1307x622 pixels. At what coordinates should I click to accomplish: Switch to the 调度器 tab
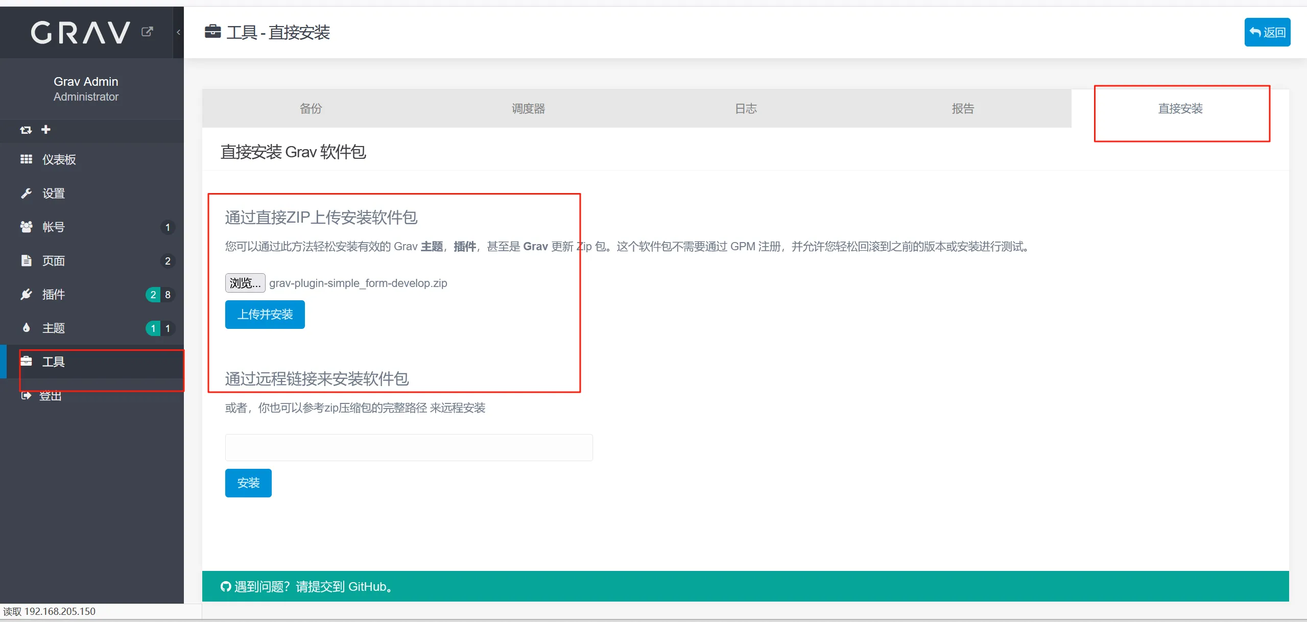click(x=528, y=108)
